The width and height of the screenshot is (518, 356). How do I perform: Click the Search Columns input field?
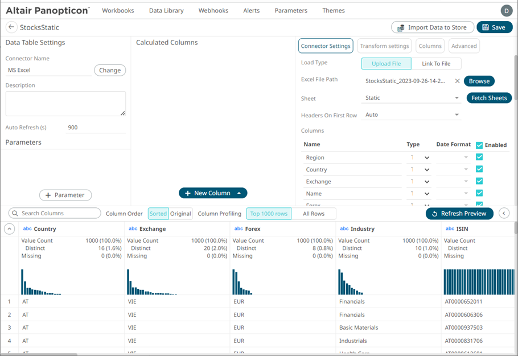click(x=55, y=213)
